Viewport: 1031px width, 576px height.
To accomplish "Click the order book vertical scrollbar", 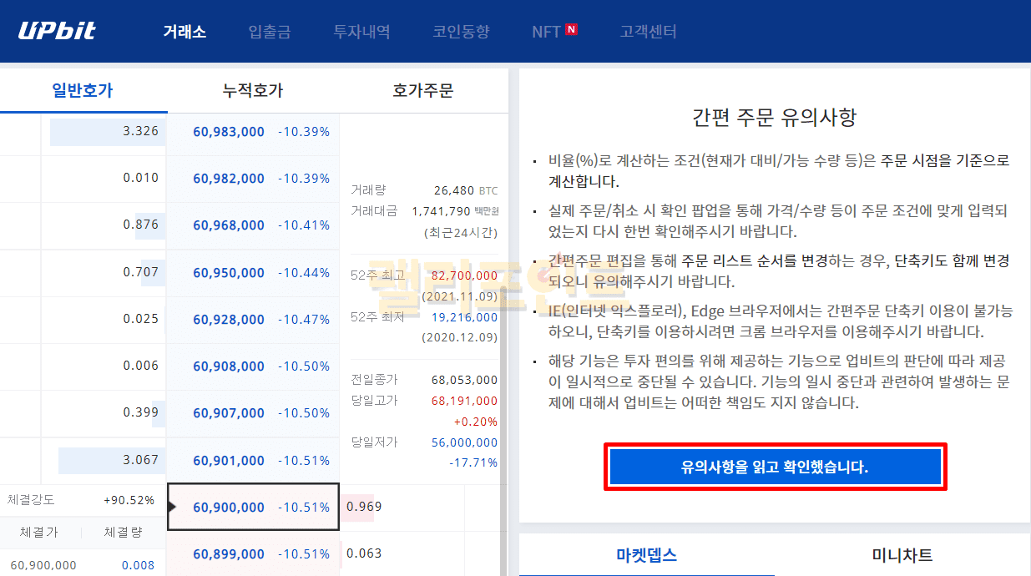I will coord(503,334).
